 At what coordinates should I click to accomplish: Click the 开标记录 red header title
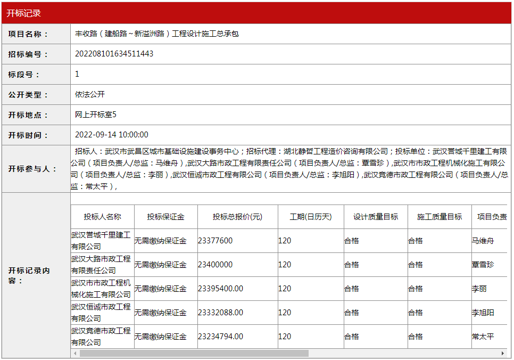pyautogui.click(x=23, y=13)
